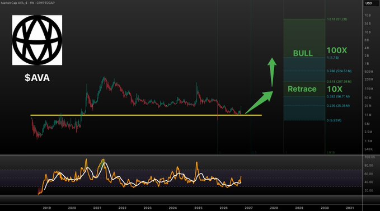Click the 34B price axis label
380x211 pixels.
tap(367, 24)
